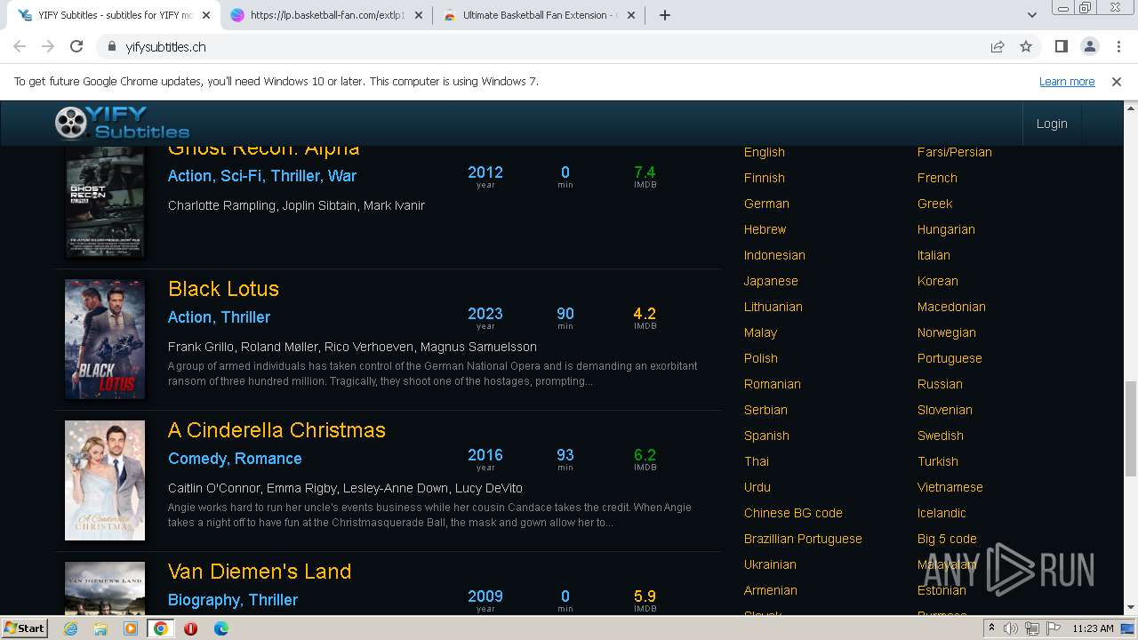This screenshot has height=640, width=1138.
Task: Click the 2016 year value
Action: click(x=485, y=455)
